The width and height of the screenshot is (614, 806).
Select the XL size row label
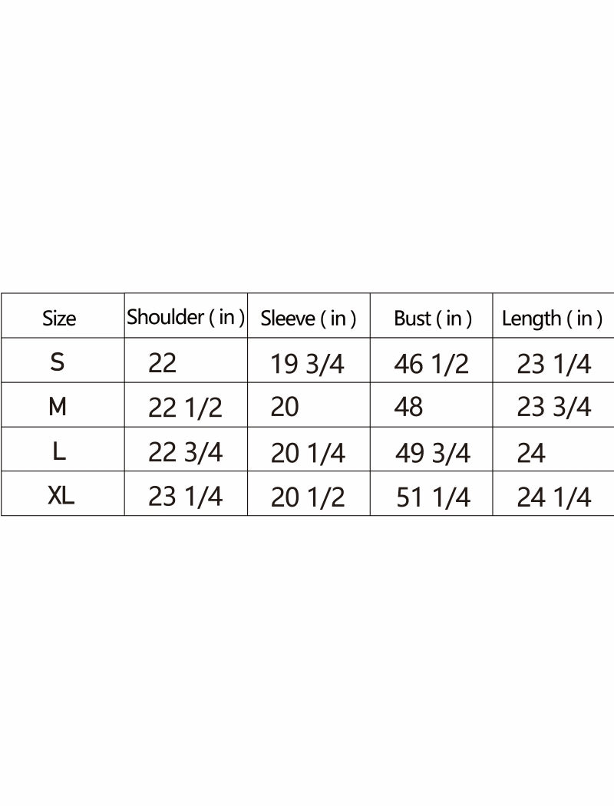click(61, 496)
